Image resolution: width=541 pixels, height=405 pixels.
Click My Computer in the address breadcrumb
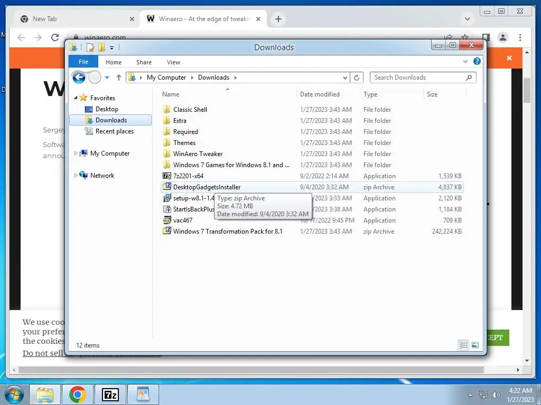(166, 78)
